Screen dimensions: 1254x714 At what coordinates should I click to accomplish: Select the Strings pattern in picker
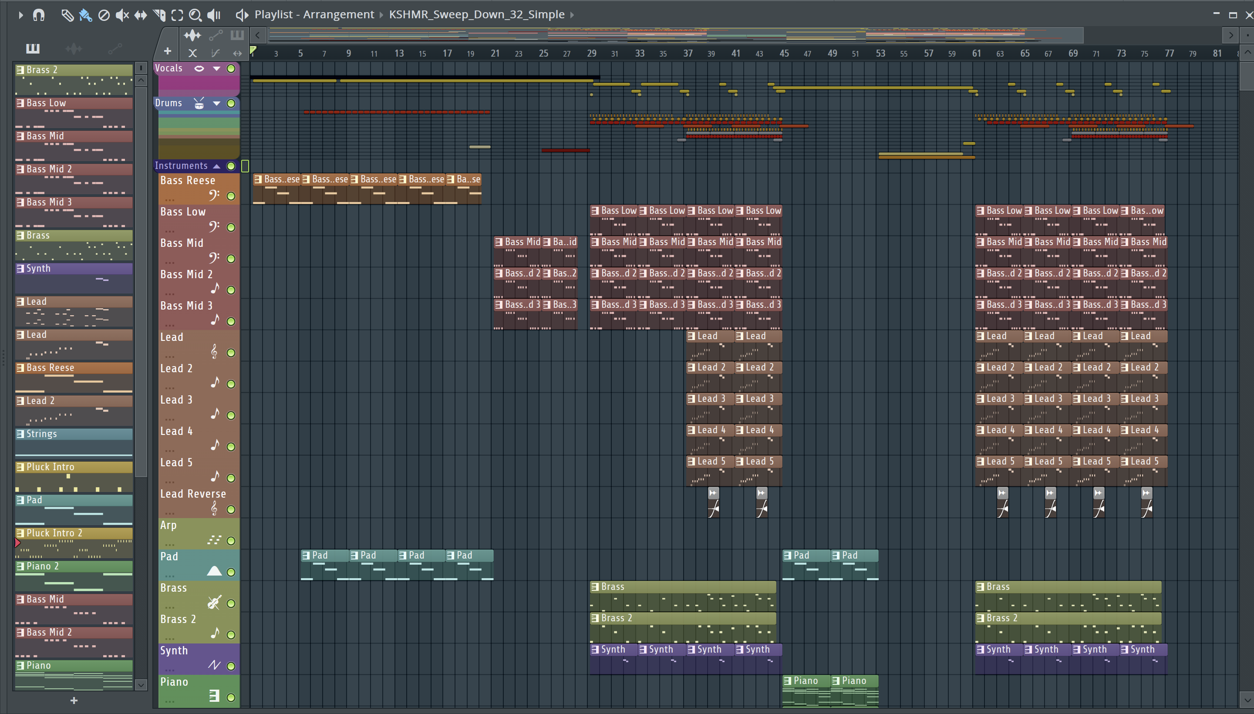(74, 444)
